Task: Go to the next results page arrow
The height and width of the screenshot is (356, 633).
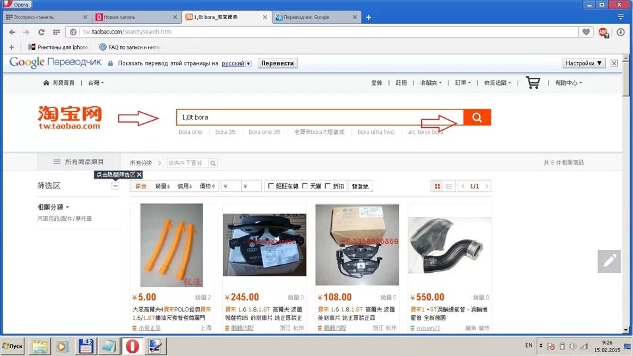Action: pyautogui.click(x=487, y=186)
